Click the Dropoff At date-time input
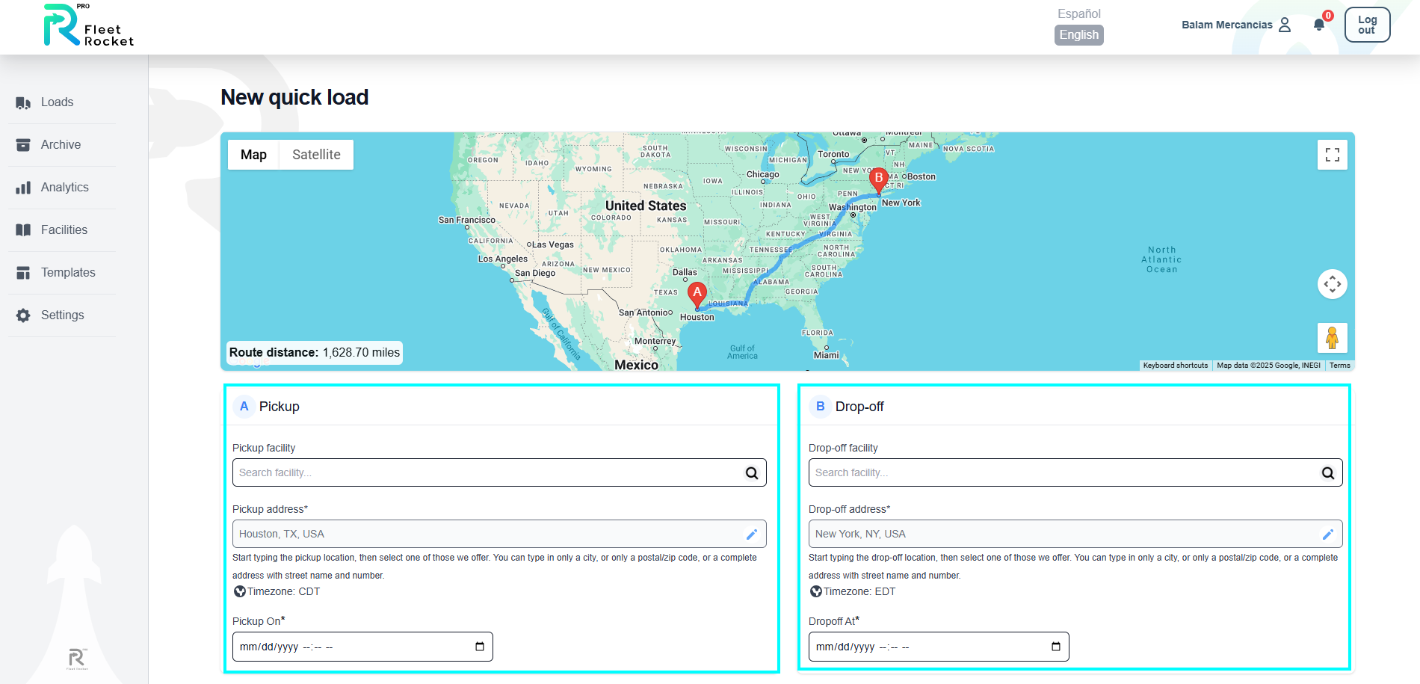The image size is (1420, 684). (939, 647)
